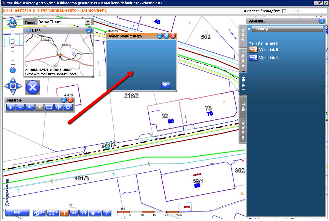The width and height of the screenshot is (329, 221).
Task: Click the large blue X cancel button
Action: pos(33,87)
